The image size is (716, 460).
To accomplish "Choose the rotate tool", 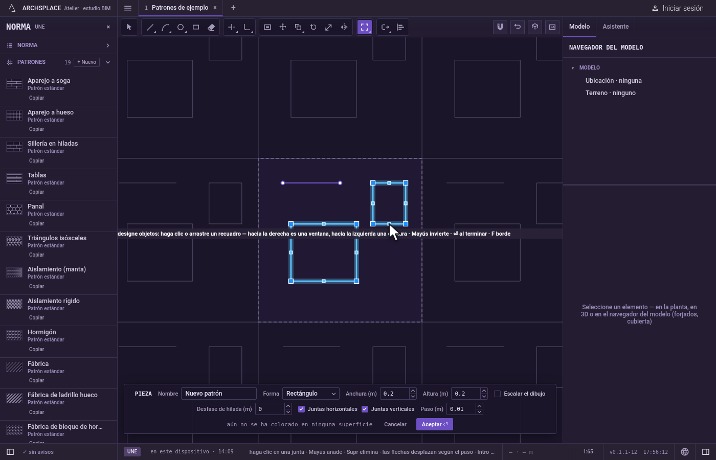I will point(314,27).
